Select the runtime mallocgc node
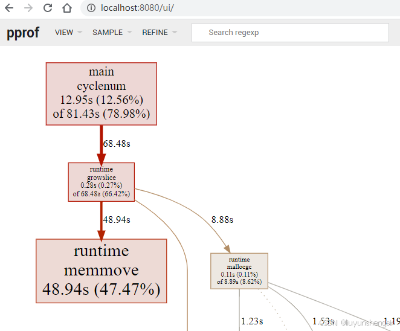This screenshot has height=331, width=400. [x=239, y=271]
